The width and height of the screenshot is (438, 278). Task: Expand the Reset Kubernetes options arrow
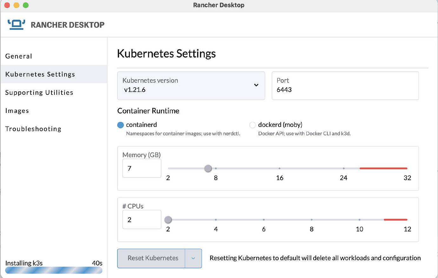coord(193,258)
